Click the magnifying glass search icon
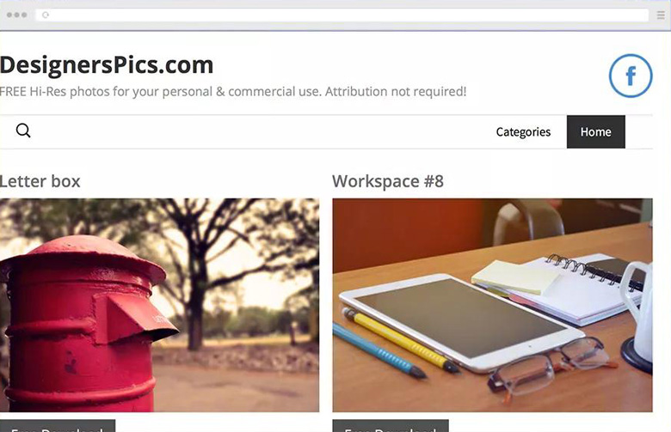The width and height of the screenshot is (671, 432). coord(23,131)
